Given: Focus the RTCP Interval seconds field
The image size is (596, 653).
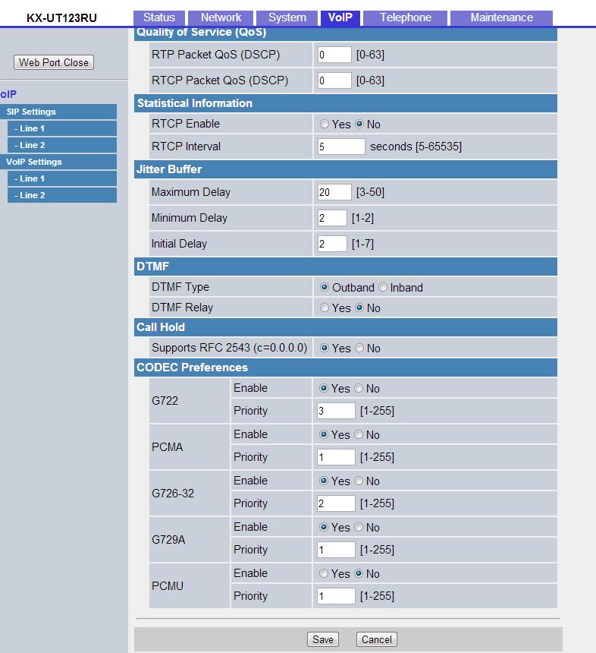Looking at the screenshot, I should [341, 147].
